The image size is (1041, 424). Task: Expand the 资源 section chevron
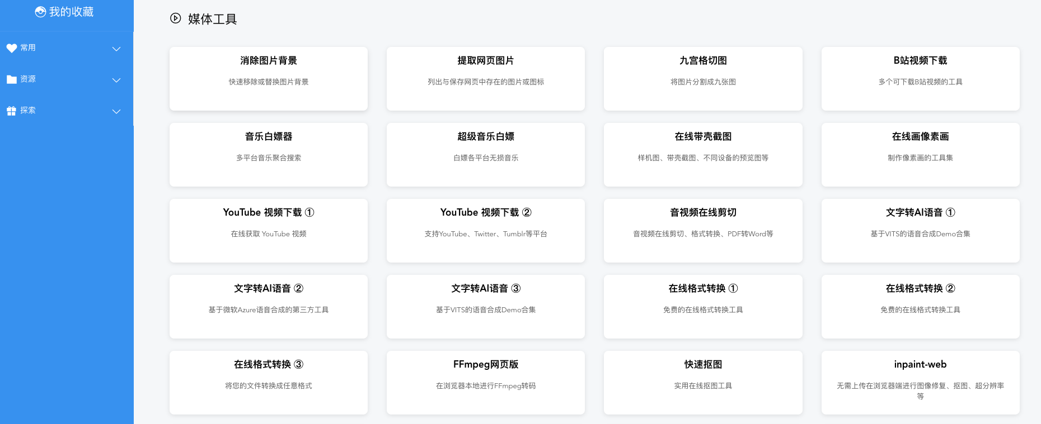click(x=116, y=80)
